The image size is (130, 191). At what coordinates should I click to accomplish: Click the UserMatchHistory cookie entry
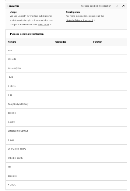coord(17,149)
